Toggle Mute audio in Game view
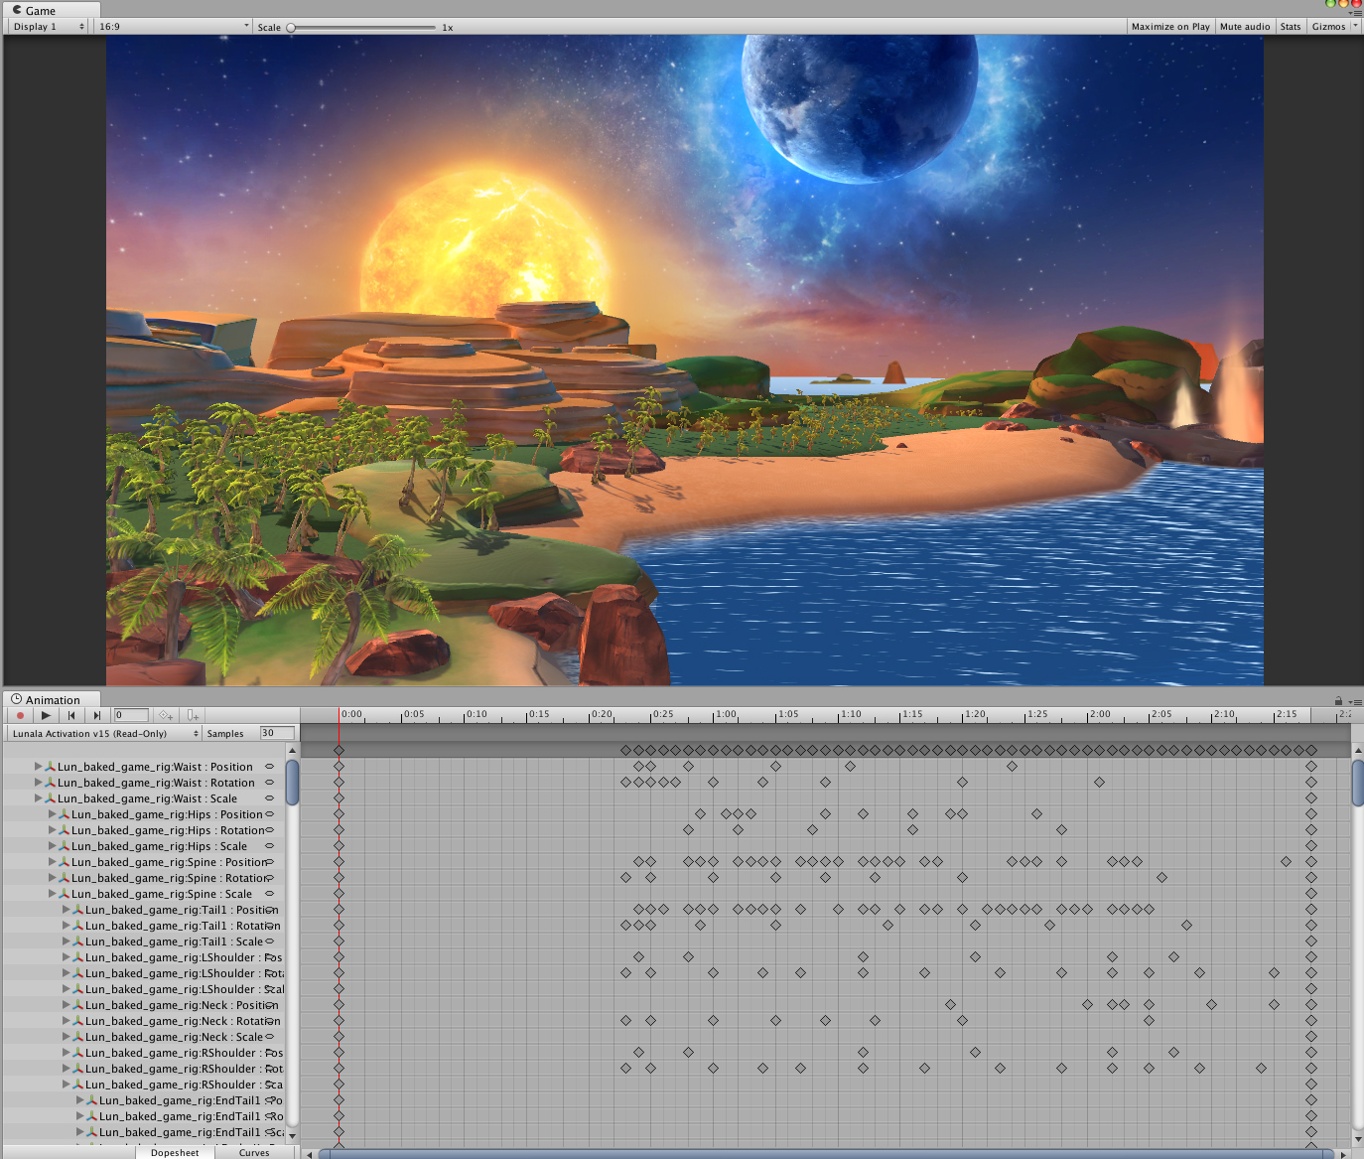The height and width of the screenshot is (1159, 1364). [x=1244, y=27]
